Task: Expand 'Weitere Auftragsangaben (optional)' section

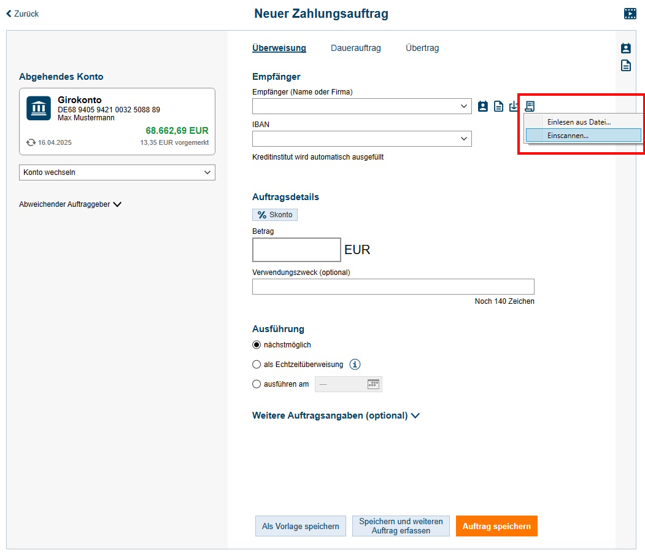Action: click(336, 416)
